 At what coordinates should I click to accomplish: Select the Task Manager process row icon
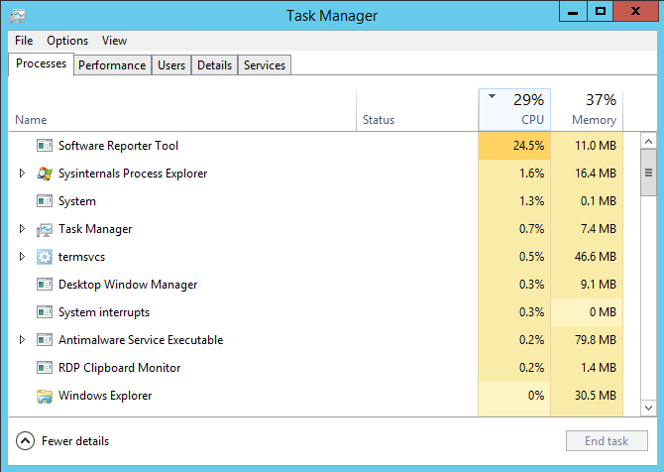point(45,229)
